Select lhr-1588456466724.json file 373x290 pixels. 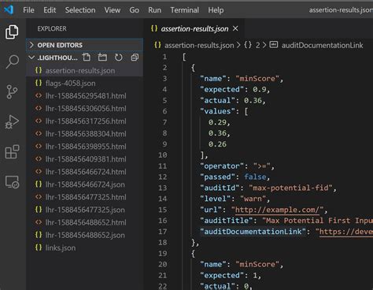pos(84,184)
